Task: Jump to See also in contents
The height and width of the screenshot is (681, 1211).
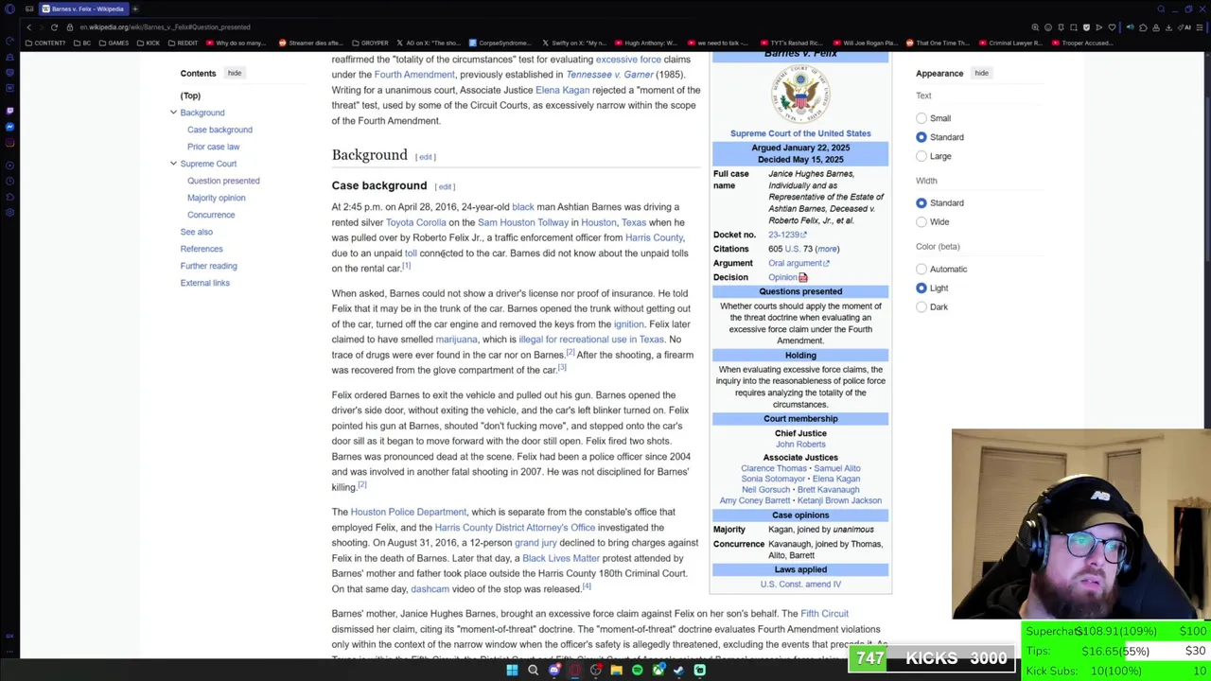Action: [197, 232]
